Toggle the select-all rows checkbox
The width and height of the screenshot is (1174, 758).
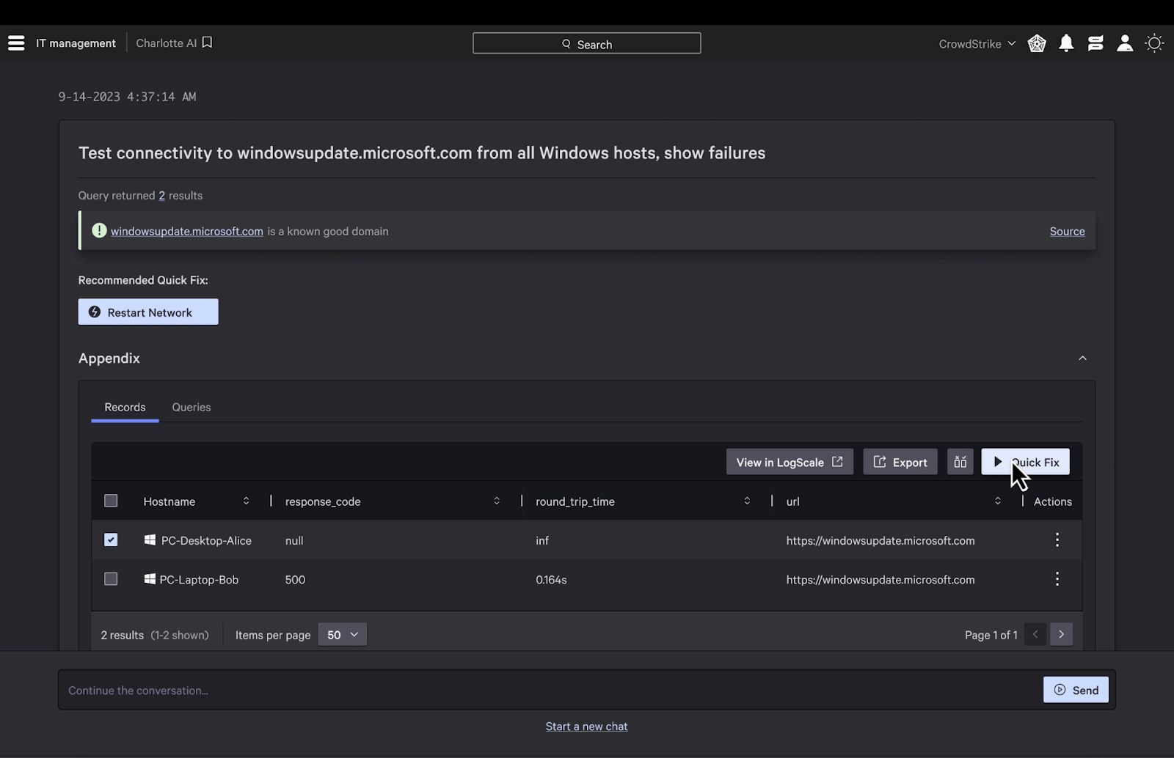[111, 501]
